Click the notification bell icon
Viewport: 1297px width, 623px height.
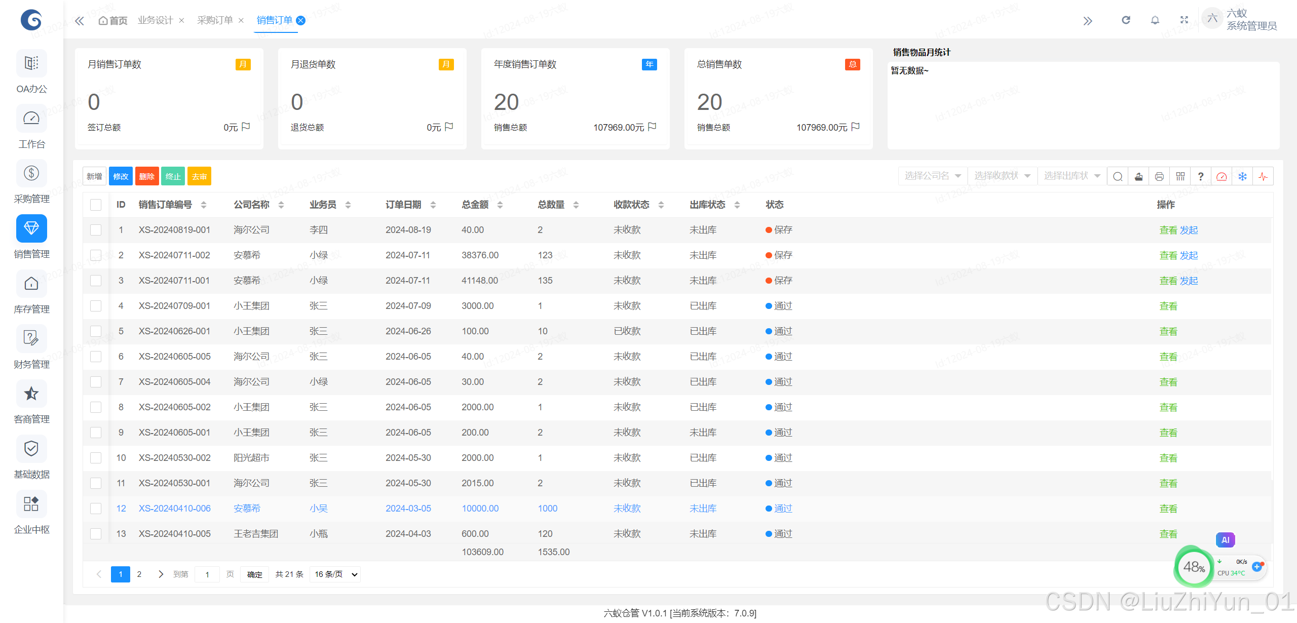click(1155, 20)
